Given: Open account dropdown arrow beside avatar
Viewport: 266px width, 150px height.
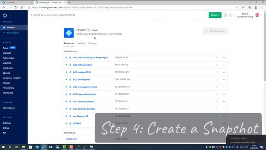Looking at the screenshot, I should (261, 15).
